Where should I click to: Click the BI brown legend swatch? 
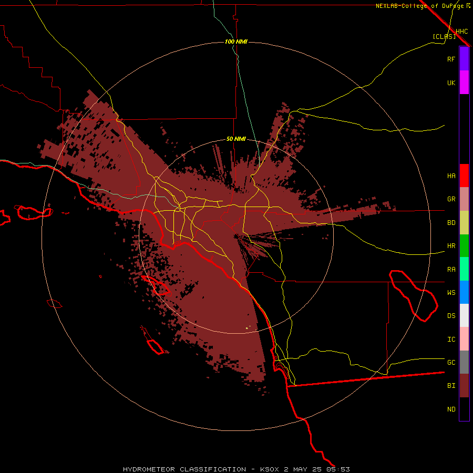464,386
